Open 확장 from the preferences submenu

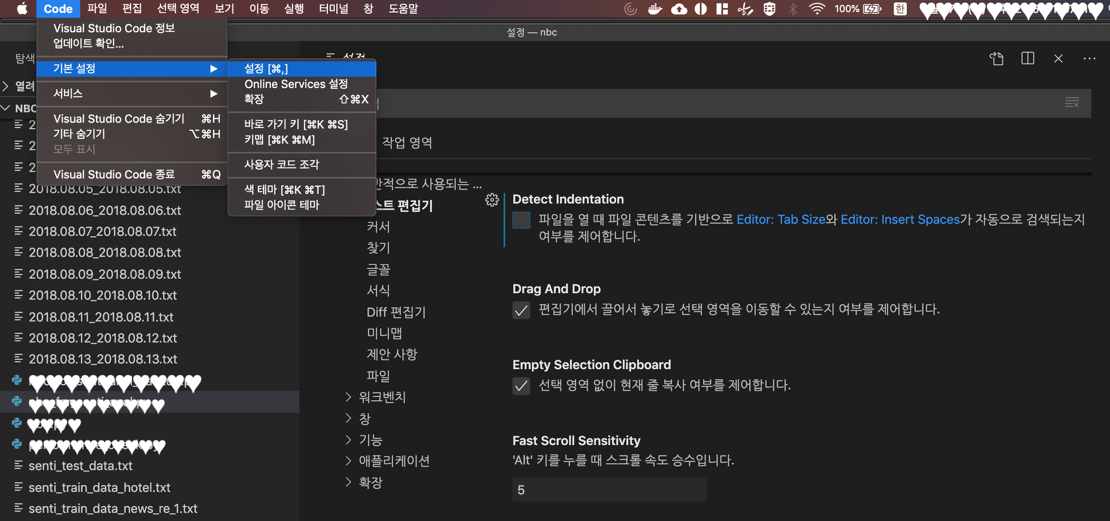pyautogui.click(x=302, y=99)
